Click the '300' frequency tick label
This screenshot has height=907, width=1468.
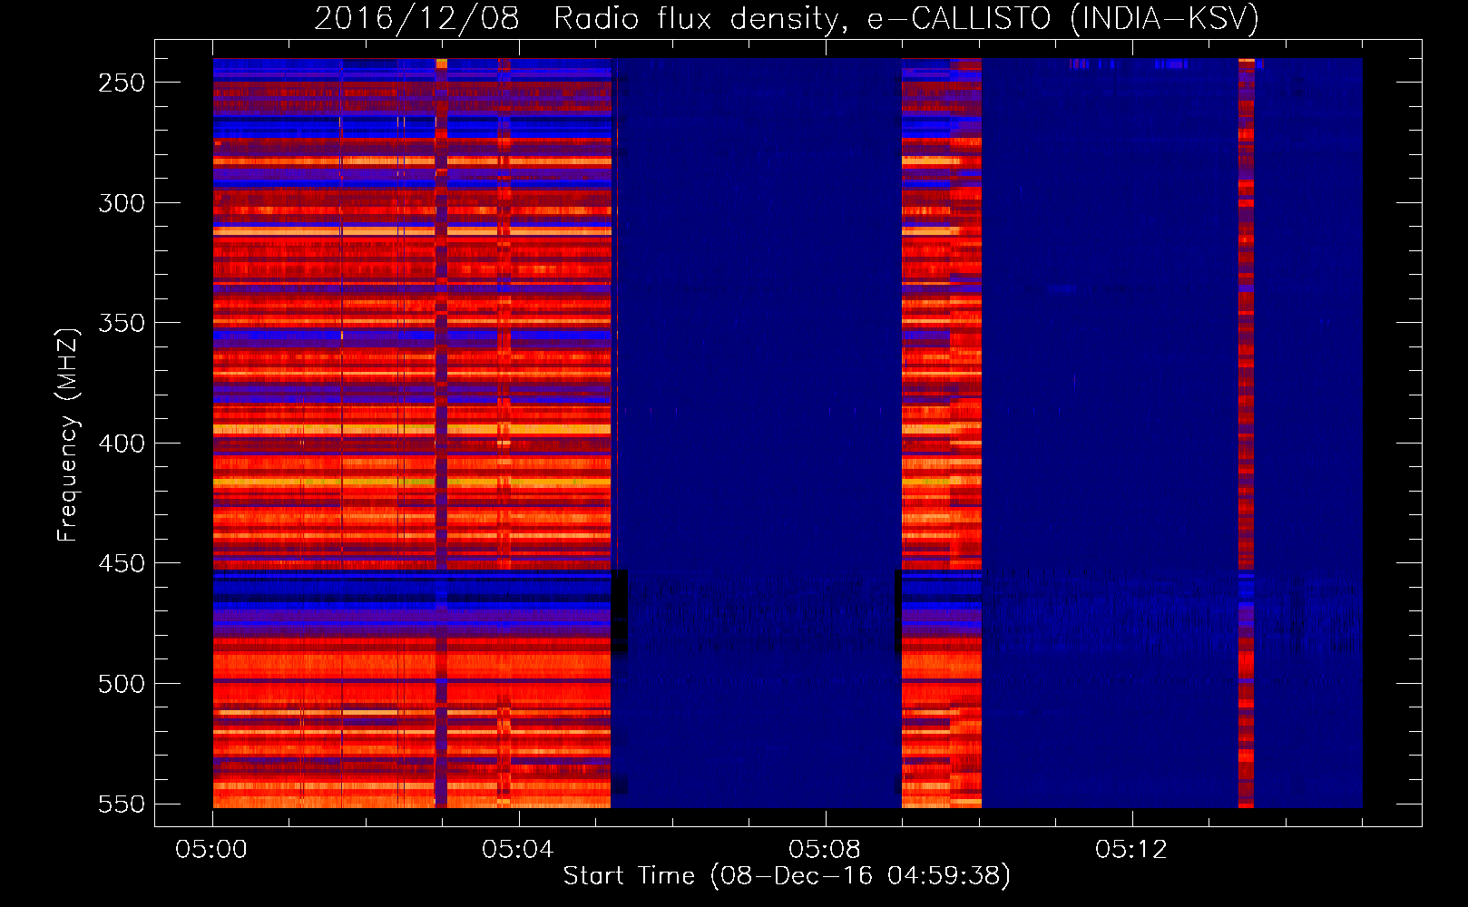(122, 203)
